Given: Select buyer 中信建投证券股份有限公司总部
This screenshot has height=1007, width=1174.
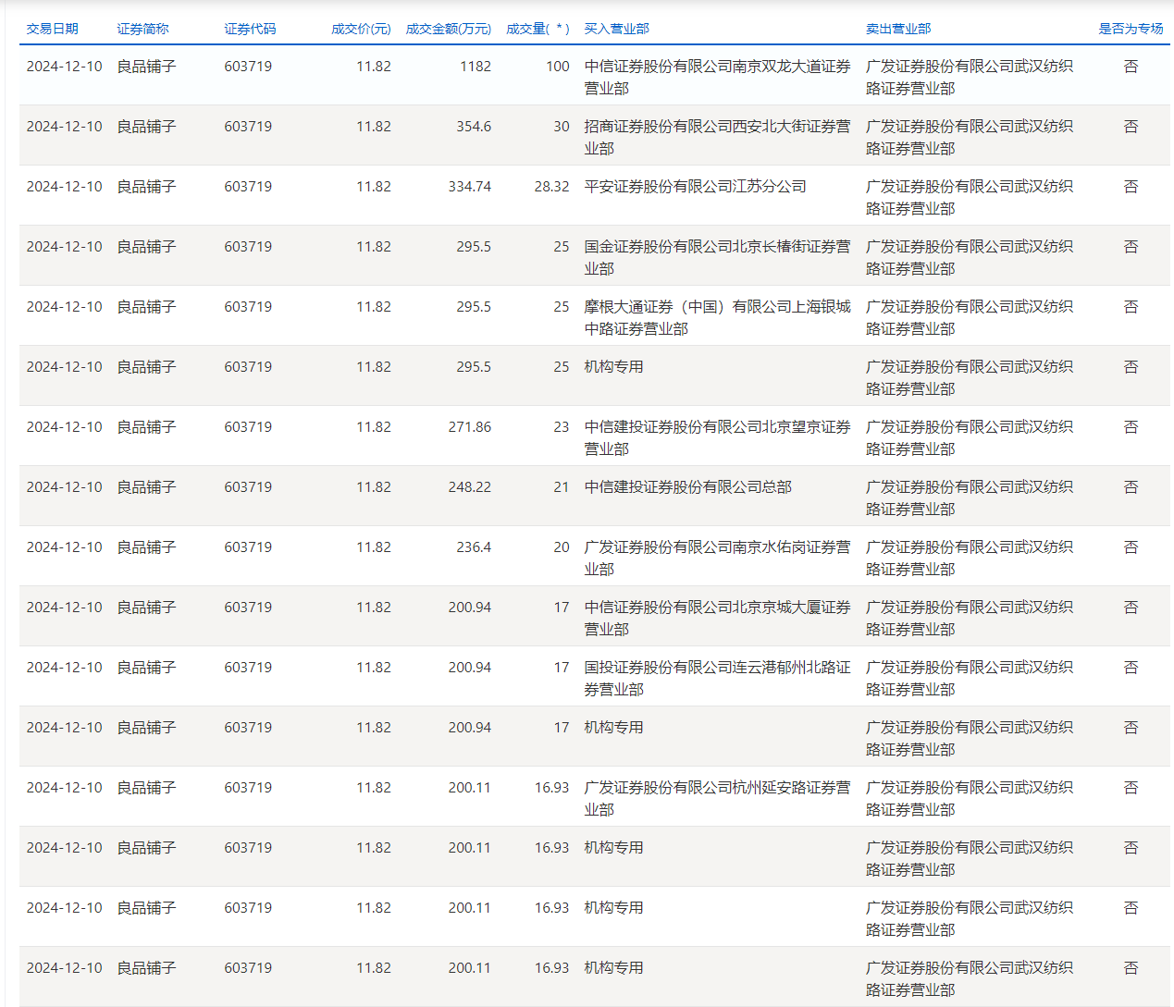Looking at the screenshot, I should click(687, 487).
